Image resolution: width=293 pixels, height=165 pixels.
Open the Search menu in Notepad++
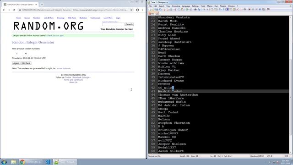tap(162, 6)
